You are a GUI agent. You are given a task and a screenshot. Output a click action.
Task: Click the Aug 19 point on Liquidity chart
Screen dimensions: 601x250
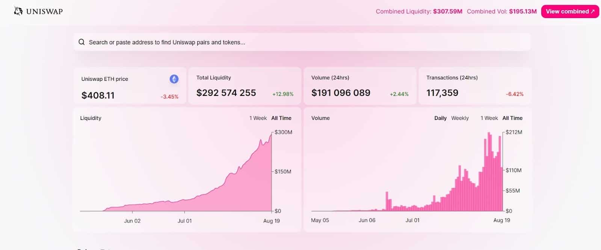pos(271,135)
